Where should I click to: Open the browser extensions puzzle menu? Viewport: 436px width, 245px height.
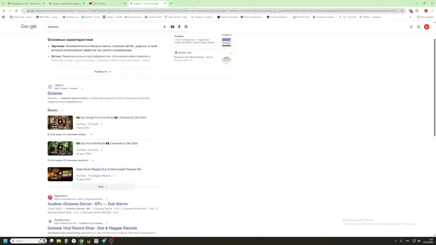coord(417,11)
